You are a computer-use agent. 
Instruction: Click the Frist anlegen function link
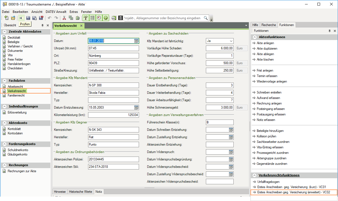pyautogui.click(x=265, y=70)
